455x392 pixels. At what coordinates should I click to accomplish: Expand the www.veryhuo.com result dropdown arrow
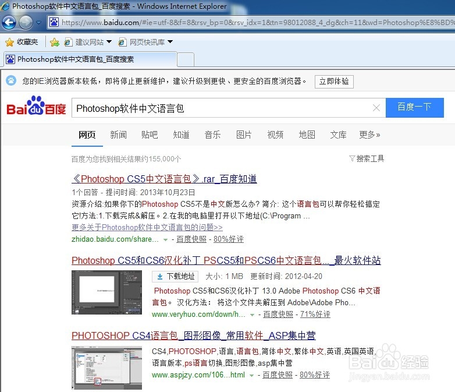pos(252,315)
